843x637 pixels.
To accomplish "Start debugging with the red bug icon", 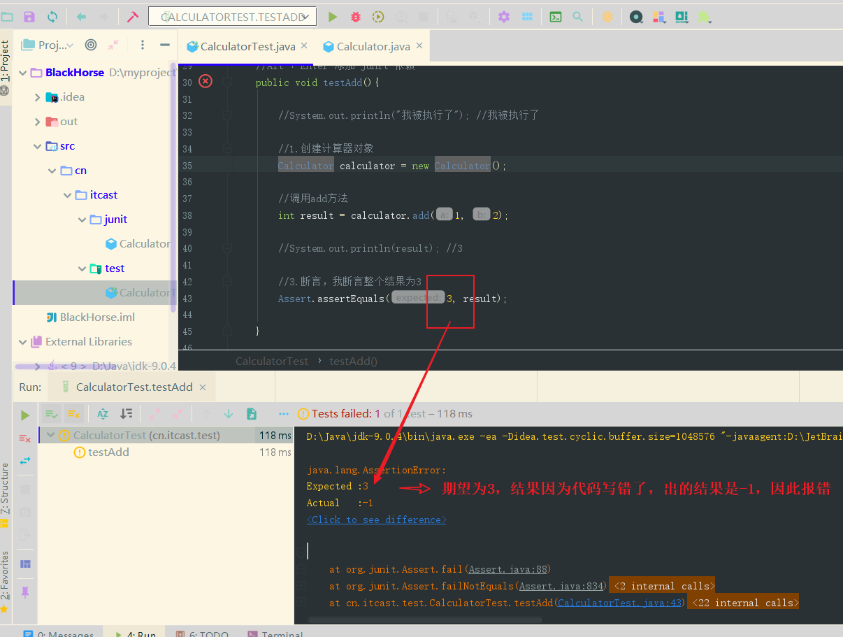I will 355,17.
